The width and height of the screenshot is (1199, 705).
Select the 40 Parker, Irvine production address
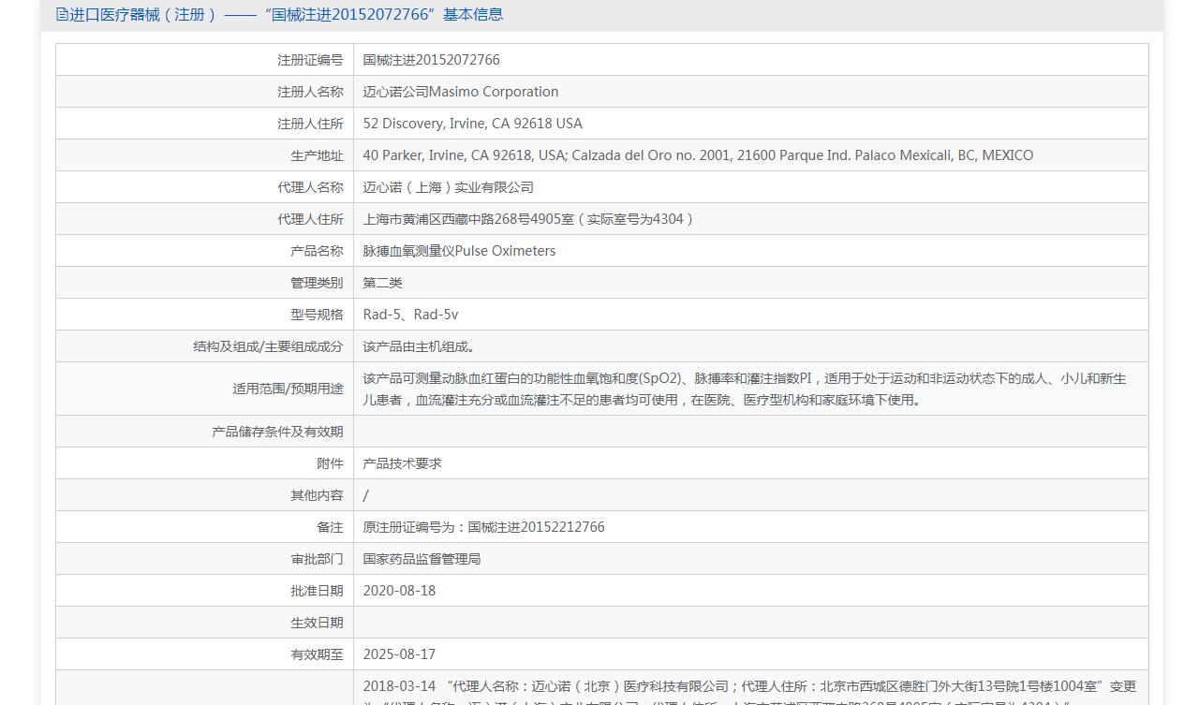tap(699, 155)
